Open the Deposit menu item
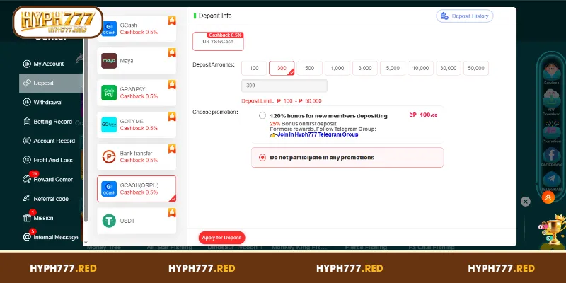 coord(51,83)
